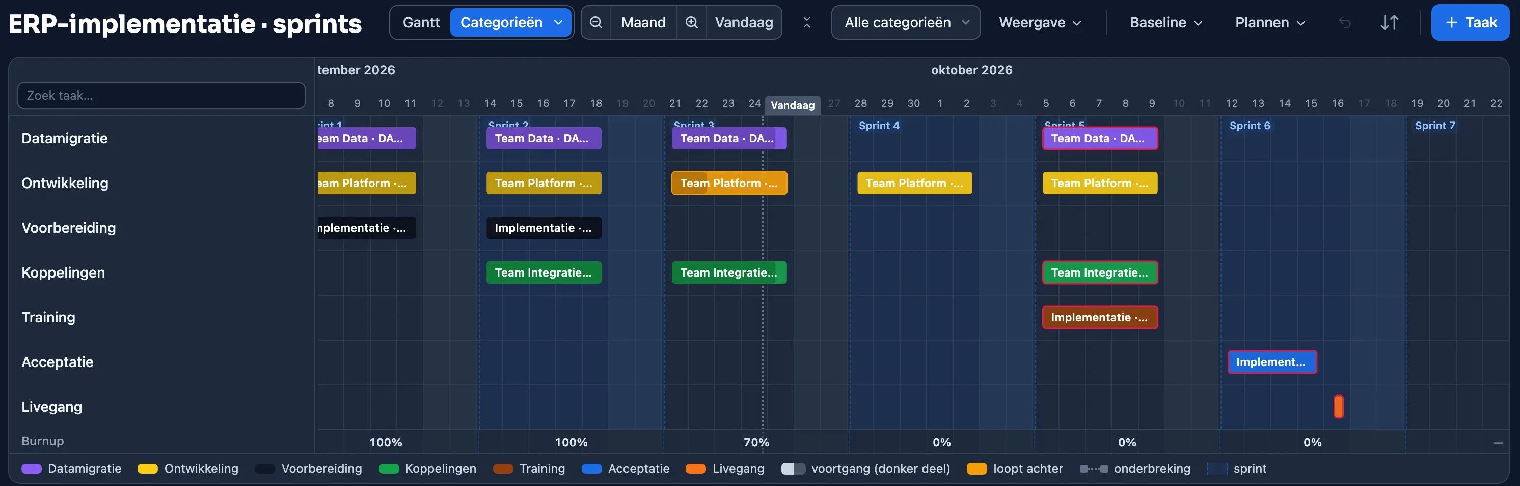Click the collapse rows icon beside Vandaag
Viewport: 1520px width, 486px height.
click(x=807, y=22)
